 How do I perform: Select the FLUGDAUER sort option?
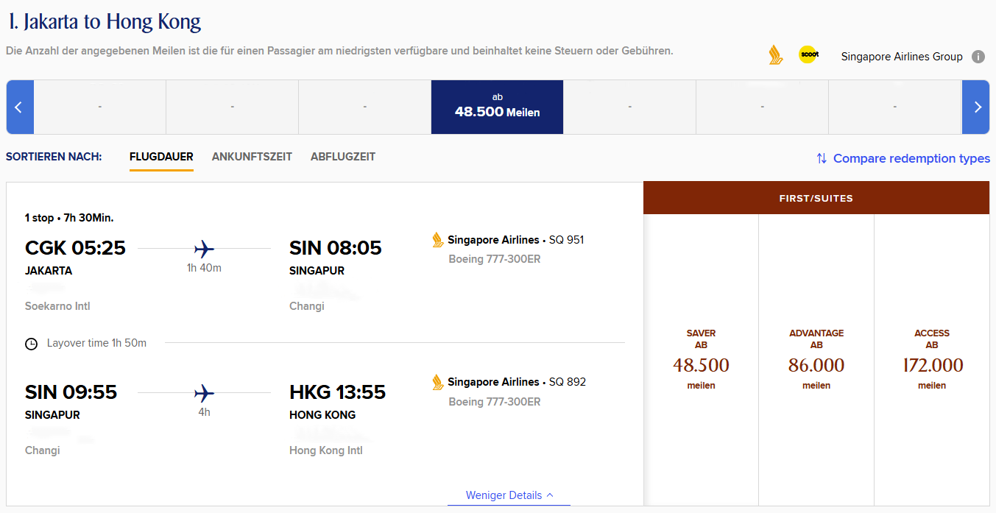click(x=161, y=157)
